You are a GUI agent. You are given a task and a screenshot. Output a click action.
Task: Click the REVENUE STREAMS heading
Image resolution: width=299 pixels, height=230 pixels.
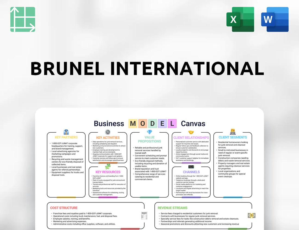173,208
